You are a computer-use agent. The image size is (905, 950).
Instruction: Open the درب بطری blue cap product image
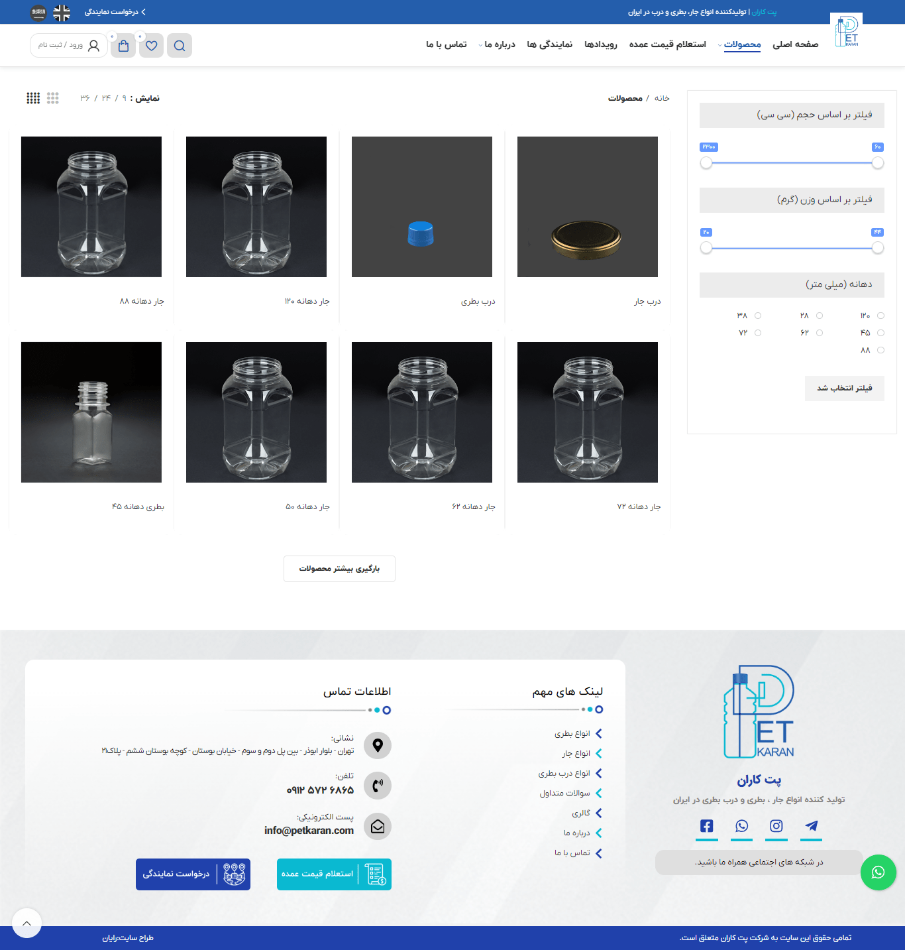click(x=422, y=207)
